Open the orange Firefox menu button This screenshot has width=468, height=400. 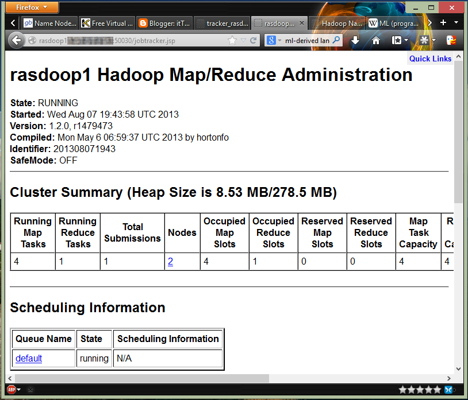[32, 7]
